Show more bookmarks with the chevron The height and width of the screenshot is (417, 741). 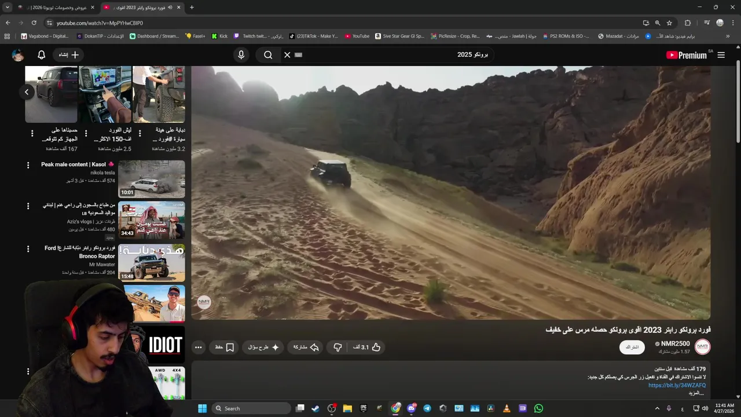(x=728, y=36)
